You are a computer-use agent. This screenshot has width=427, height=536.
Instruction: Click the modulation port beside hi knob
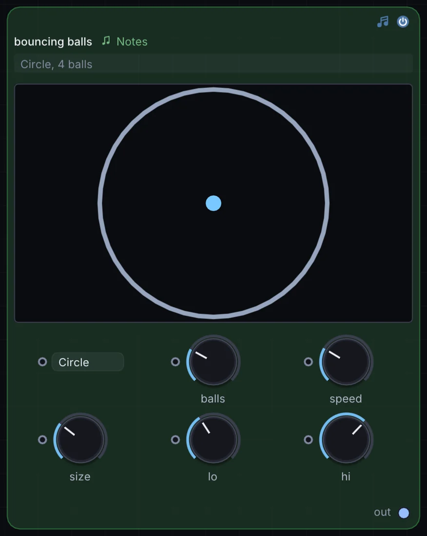click(x=309, y=440)
